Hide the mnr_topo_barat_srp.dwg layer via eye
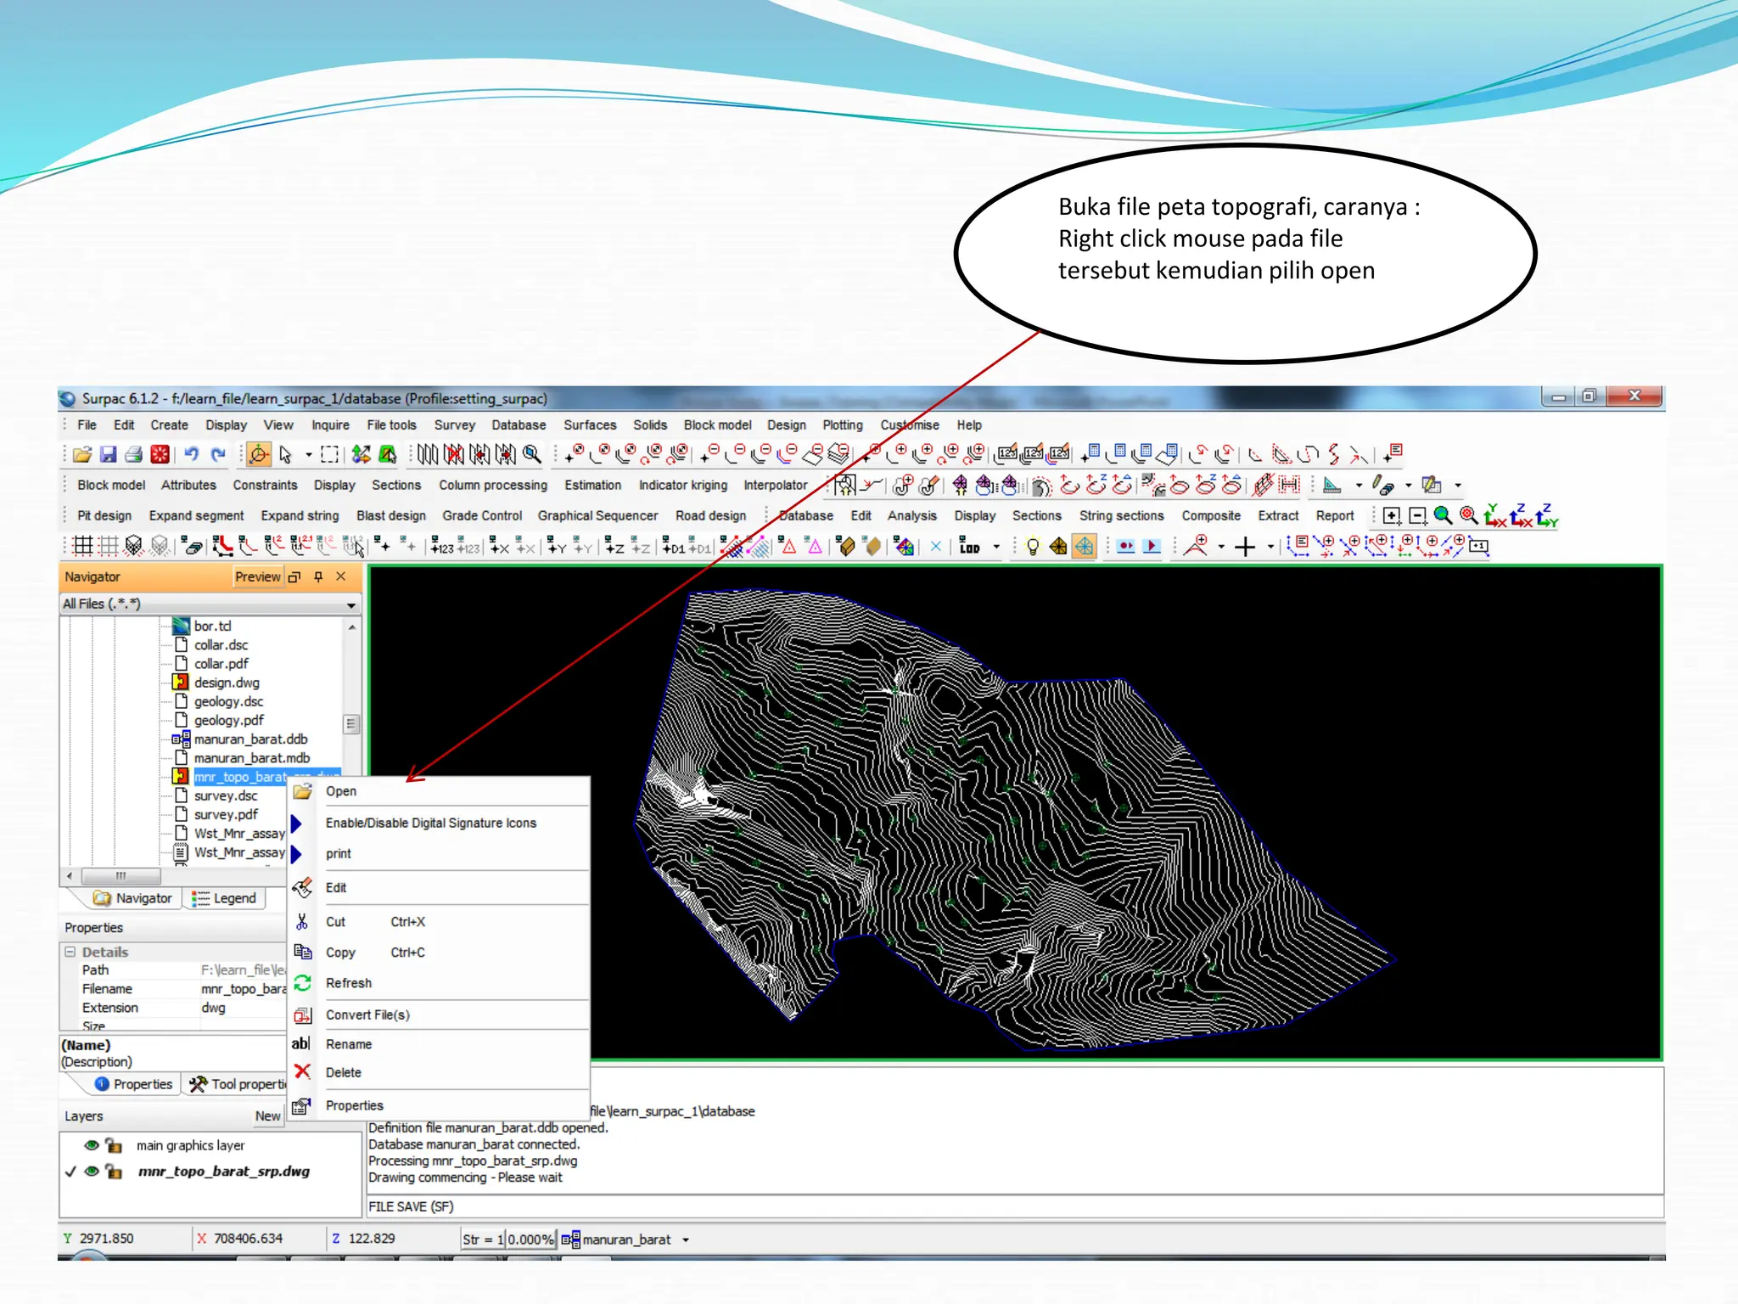 click(92, 1172)
